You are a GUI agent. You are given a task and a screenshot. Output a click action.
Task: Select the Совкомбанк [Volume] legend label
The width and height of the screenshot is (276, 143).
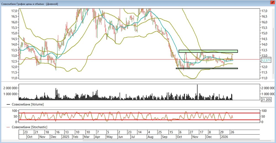coord(28,104)
